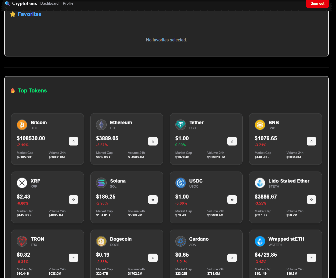
Task: Click Tether 24h volume $101823.0M
Action: (x=216, y=157)
